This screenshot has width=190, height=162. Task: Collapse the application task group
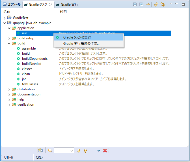pyautogui.click(x=9, y=28)
